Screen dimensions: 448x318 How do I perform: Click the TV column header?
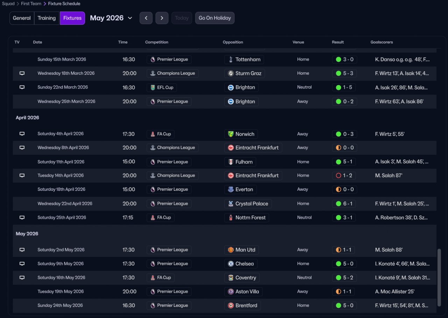17,42
